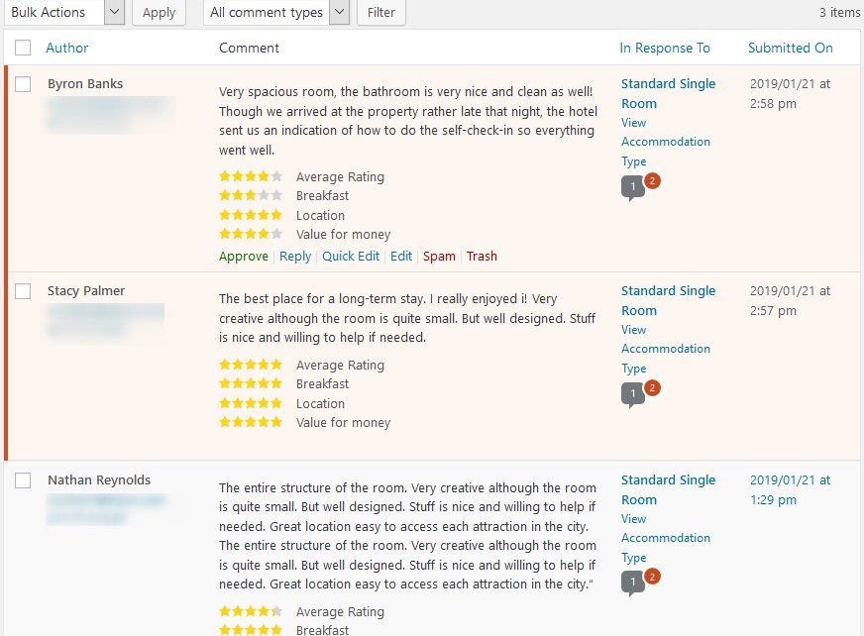Click approved comments bubble in Stacy Palmer row
Image resolution: width=864 pixels, height=636 pixels.
(x=632, y=394)
